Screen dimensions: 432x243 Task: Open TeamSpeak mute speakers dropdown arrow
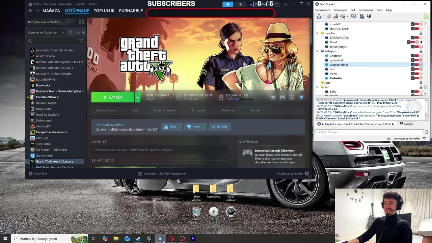[348, 16]
